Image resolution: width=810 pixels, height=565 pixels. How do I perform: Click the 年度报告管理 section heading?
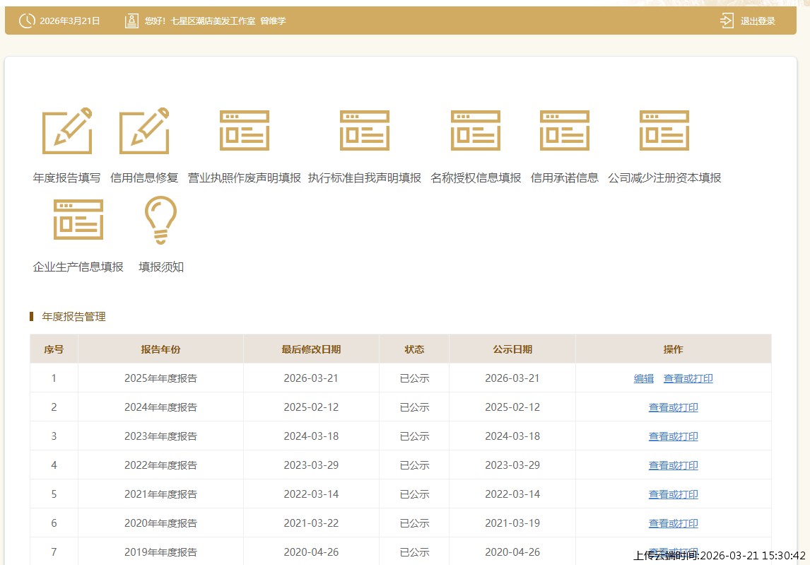[x=73, y=317]
